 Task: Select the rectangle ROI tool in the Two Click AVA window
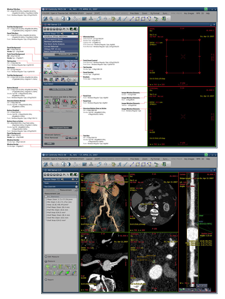click(x=143, y=164)
